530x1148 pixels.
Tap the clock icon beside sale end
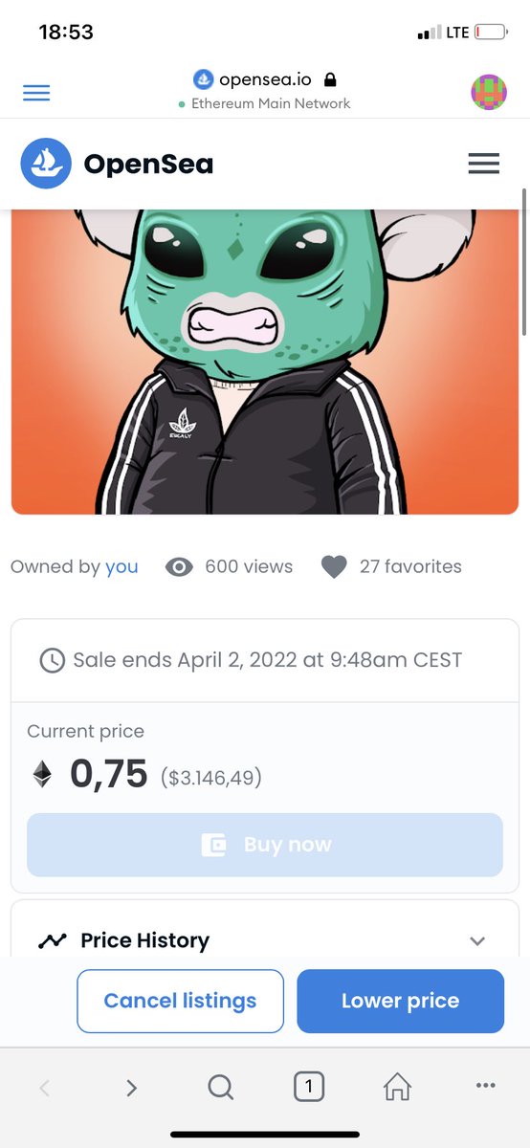(52, 660)
